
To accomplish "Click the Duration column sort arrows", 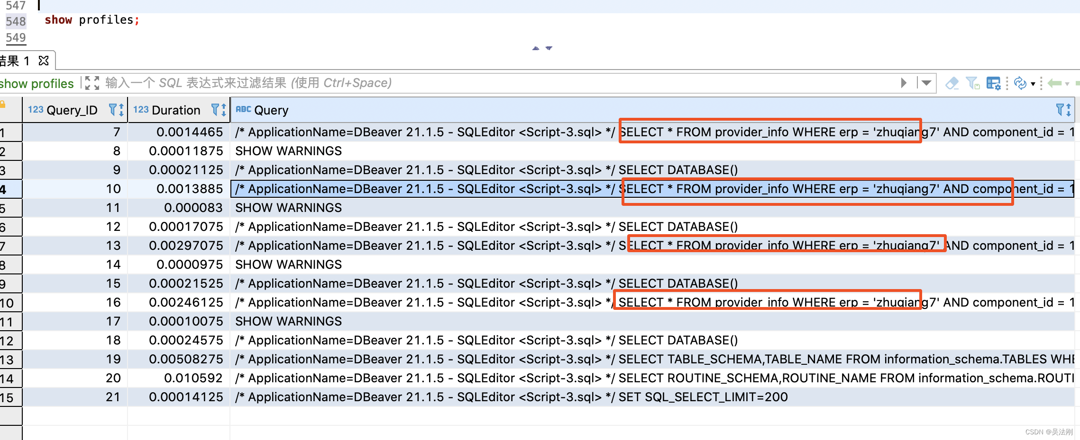I will point(224,110).
